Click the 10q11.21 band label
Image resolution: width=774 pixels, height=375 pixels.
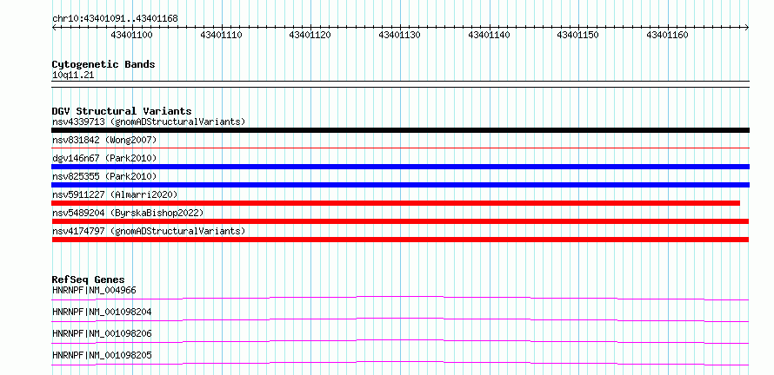coord(73,76)
